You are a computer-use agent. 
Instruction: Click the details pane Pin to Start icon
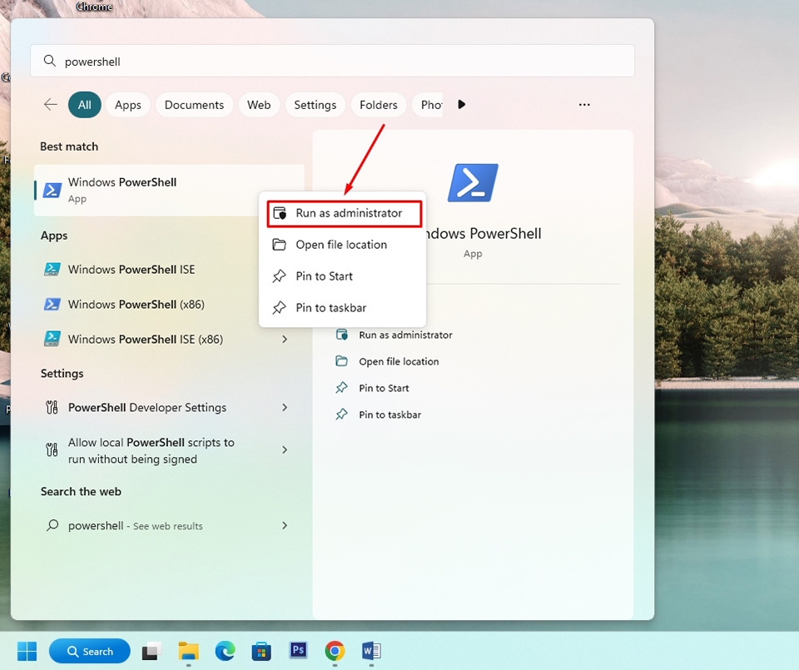pyautogui.click(x=341, y=388)
